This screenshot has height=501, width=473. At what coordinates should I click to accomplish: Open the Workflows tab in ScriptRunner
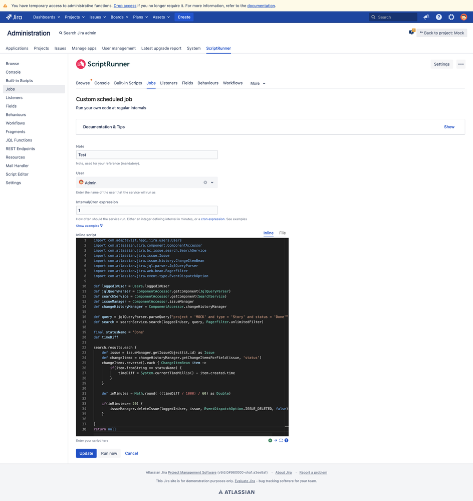pos(232,83)
